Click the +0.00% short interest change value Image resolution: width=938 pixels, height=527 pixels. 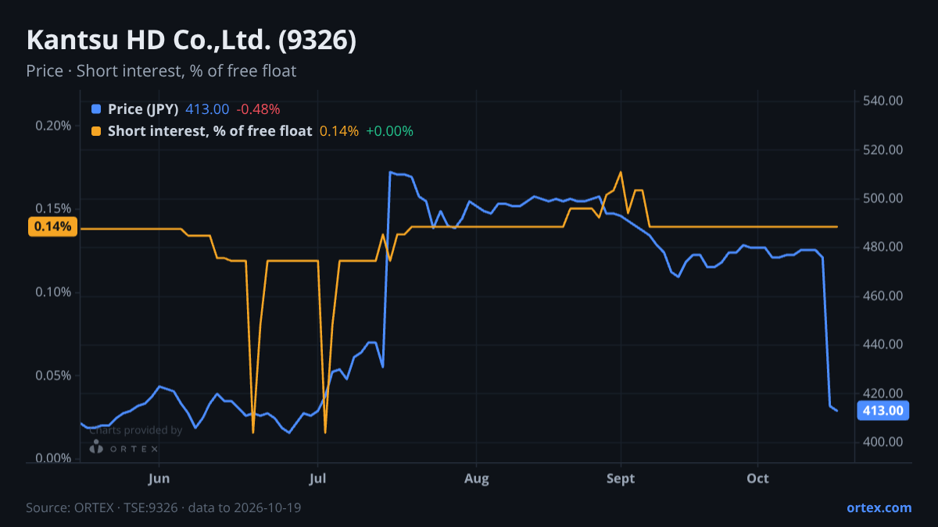(389, 131)
